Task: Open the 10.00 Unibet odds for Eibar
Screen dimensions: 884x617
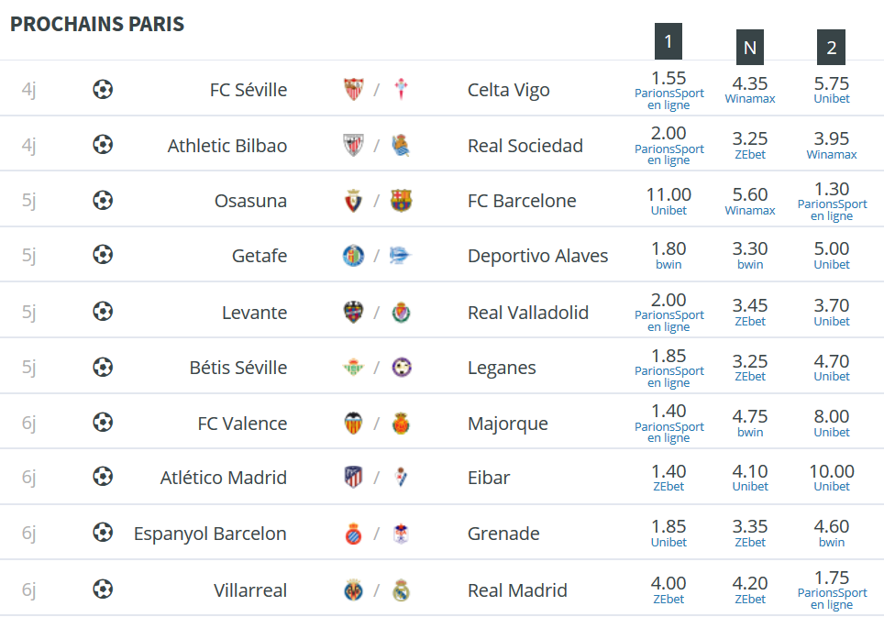Action: tap(832, 478)
